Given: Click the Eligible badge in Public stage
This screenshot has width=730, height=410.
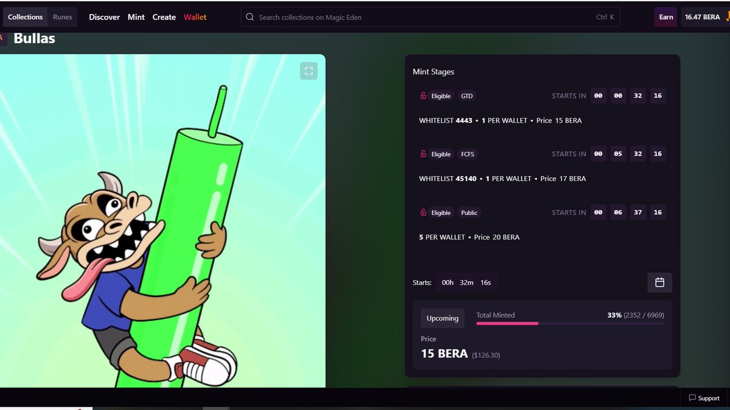Looking at the screenshot, I should pyautogui.click(x=441, y=213).
